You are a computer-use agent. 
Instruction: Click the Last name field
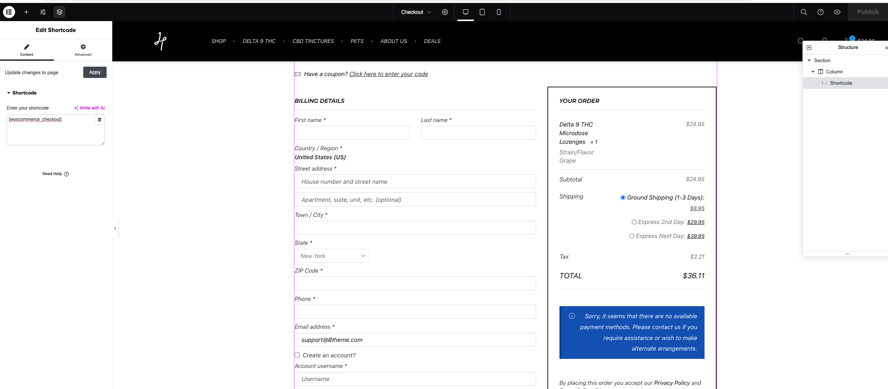(x=478, y=133)
